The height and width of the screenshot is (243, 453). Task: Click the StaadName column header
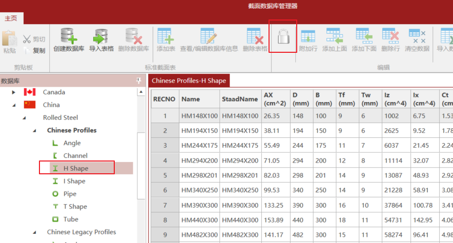click(240, 99)
